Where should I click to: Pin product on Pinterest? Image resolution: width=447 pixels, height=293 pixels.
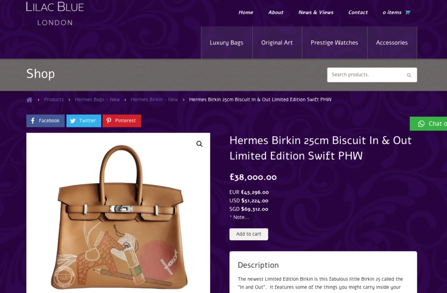tap(122, 121)
